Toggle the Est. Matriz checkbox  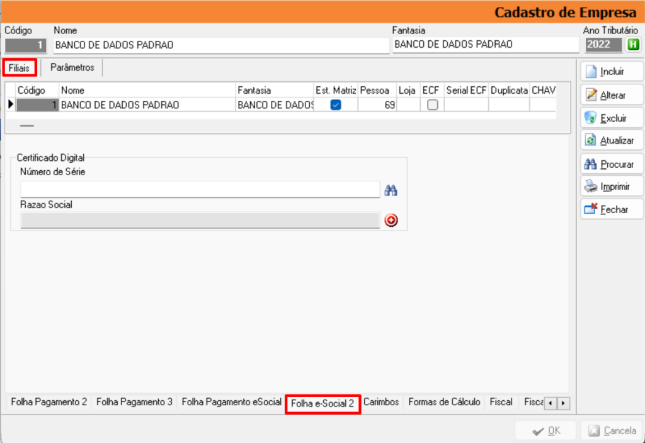pos(336,105)
